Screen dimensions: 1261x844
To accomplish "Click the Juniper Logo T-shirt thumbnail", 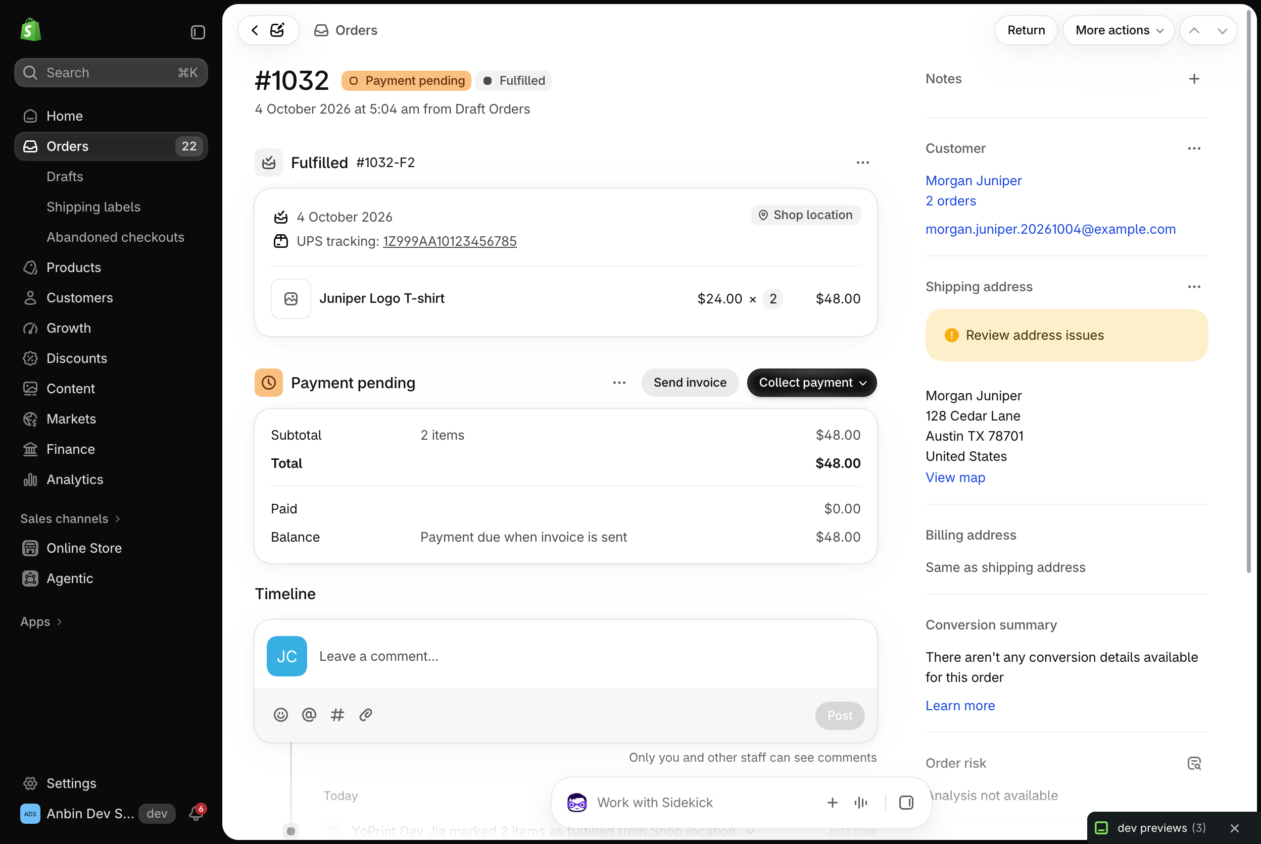I will click(x=291, y=299).
